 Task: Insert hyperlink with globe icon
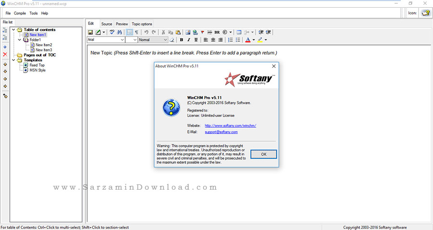(x=195, y=32)
